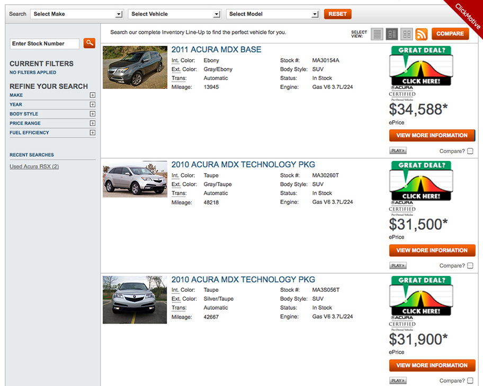View more information for $31,900 MDX
This screenshot has height=386, width=483.
pyautogui.click(x=432, y=365)
